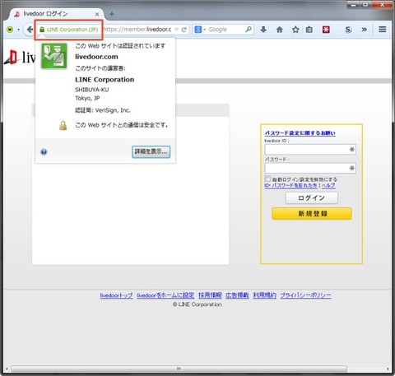Open the hamburger menu
The width and height of the screenshot is (395, 376).
click(383, 29)
